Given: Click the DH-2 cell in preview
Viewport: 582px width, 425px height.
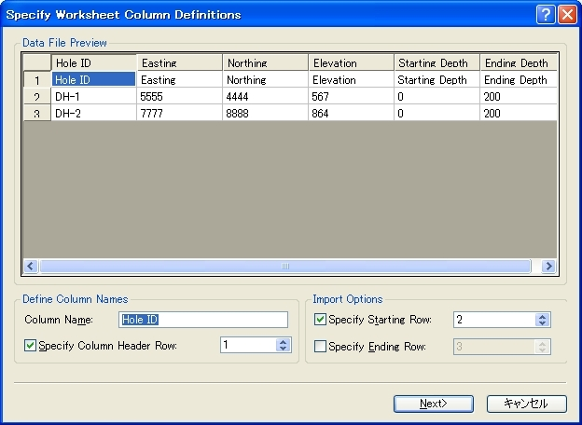Looking at the screenshot, I should 93,113.
